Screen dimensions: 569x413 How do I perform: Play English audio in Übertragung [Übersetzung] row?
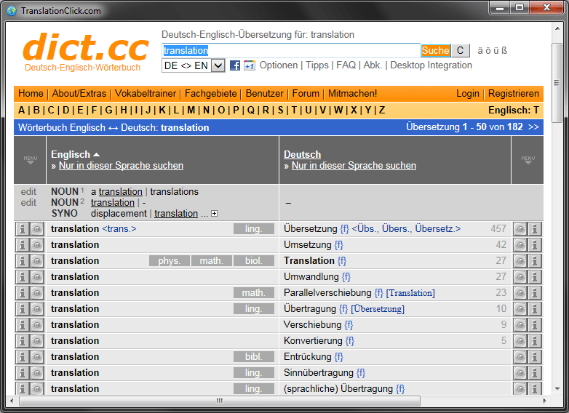tap(37, 309)
